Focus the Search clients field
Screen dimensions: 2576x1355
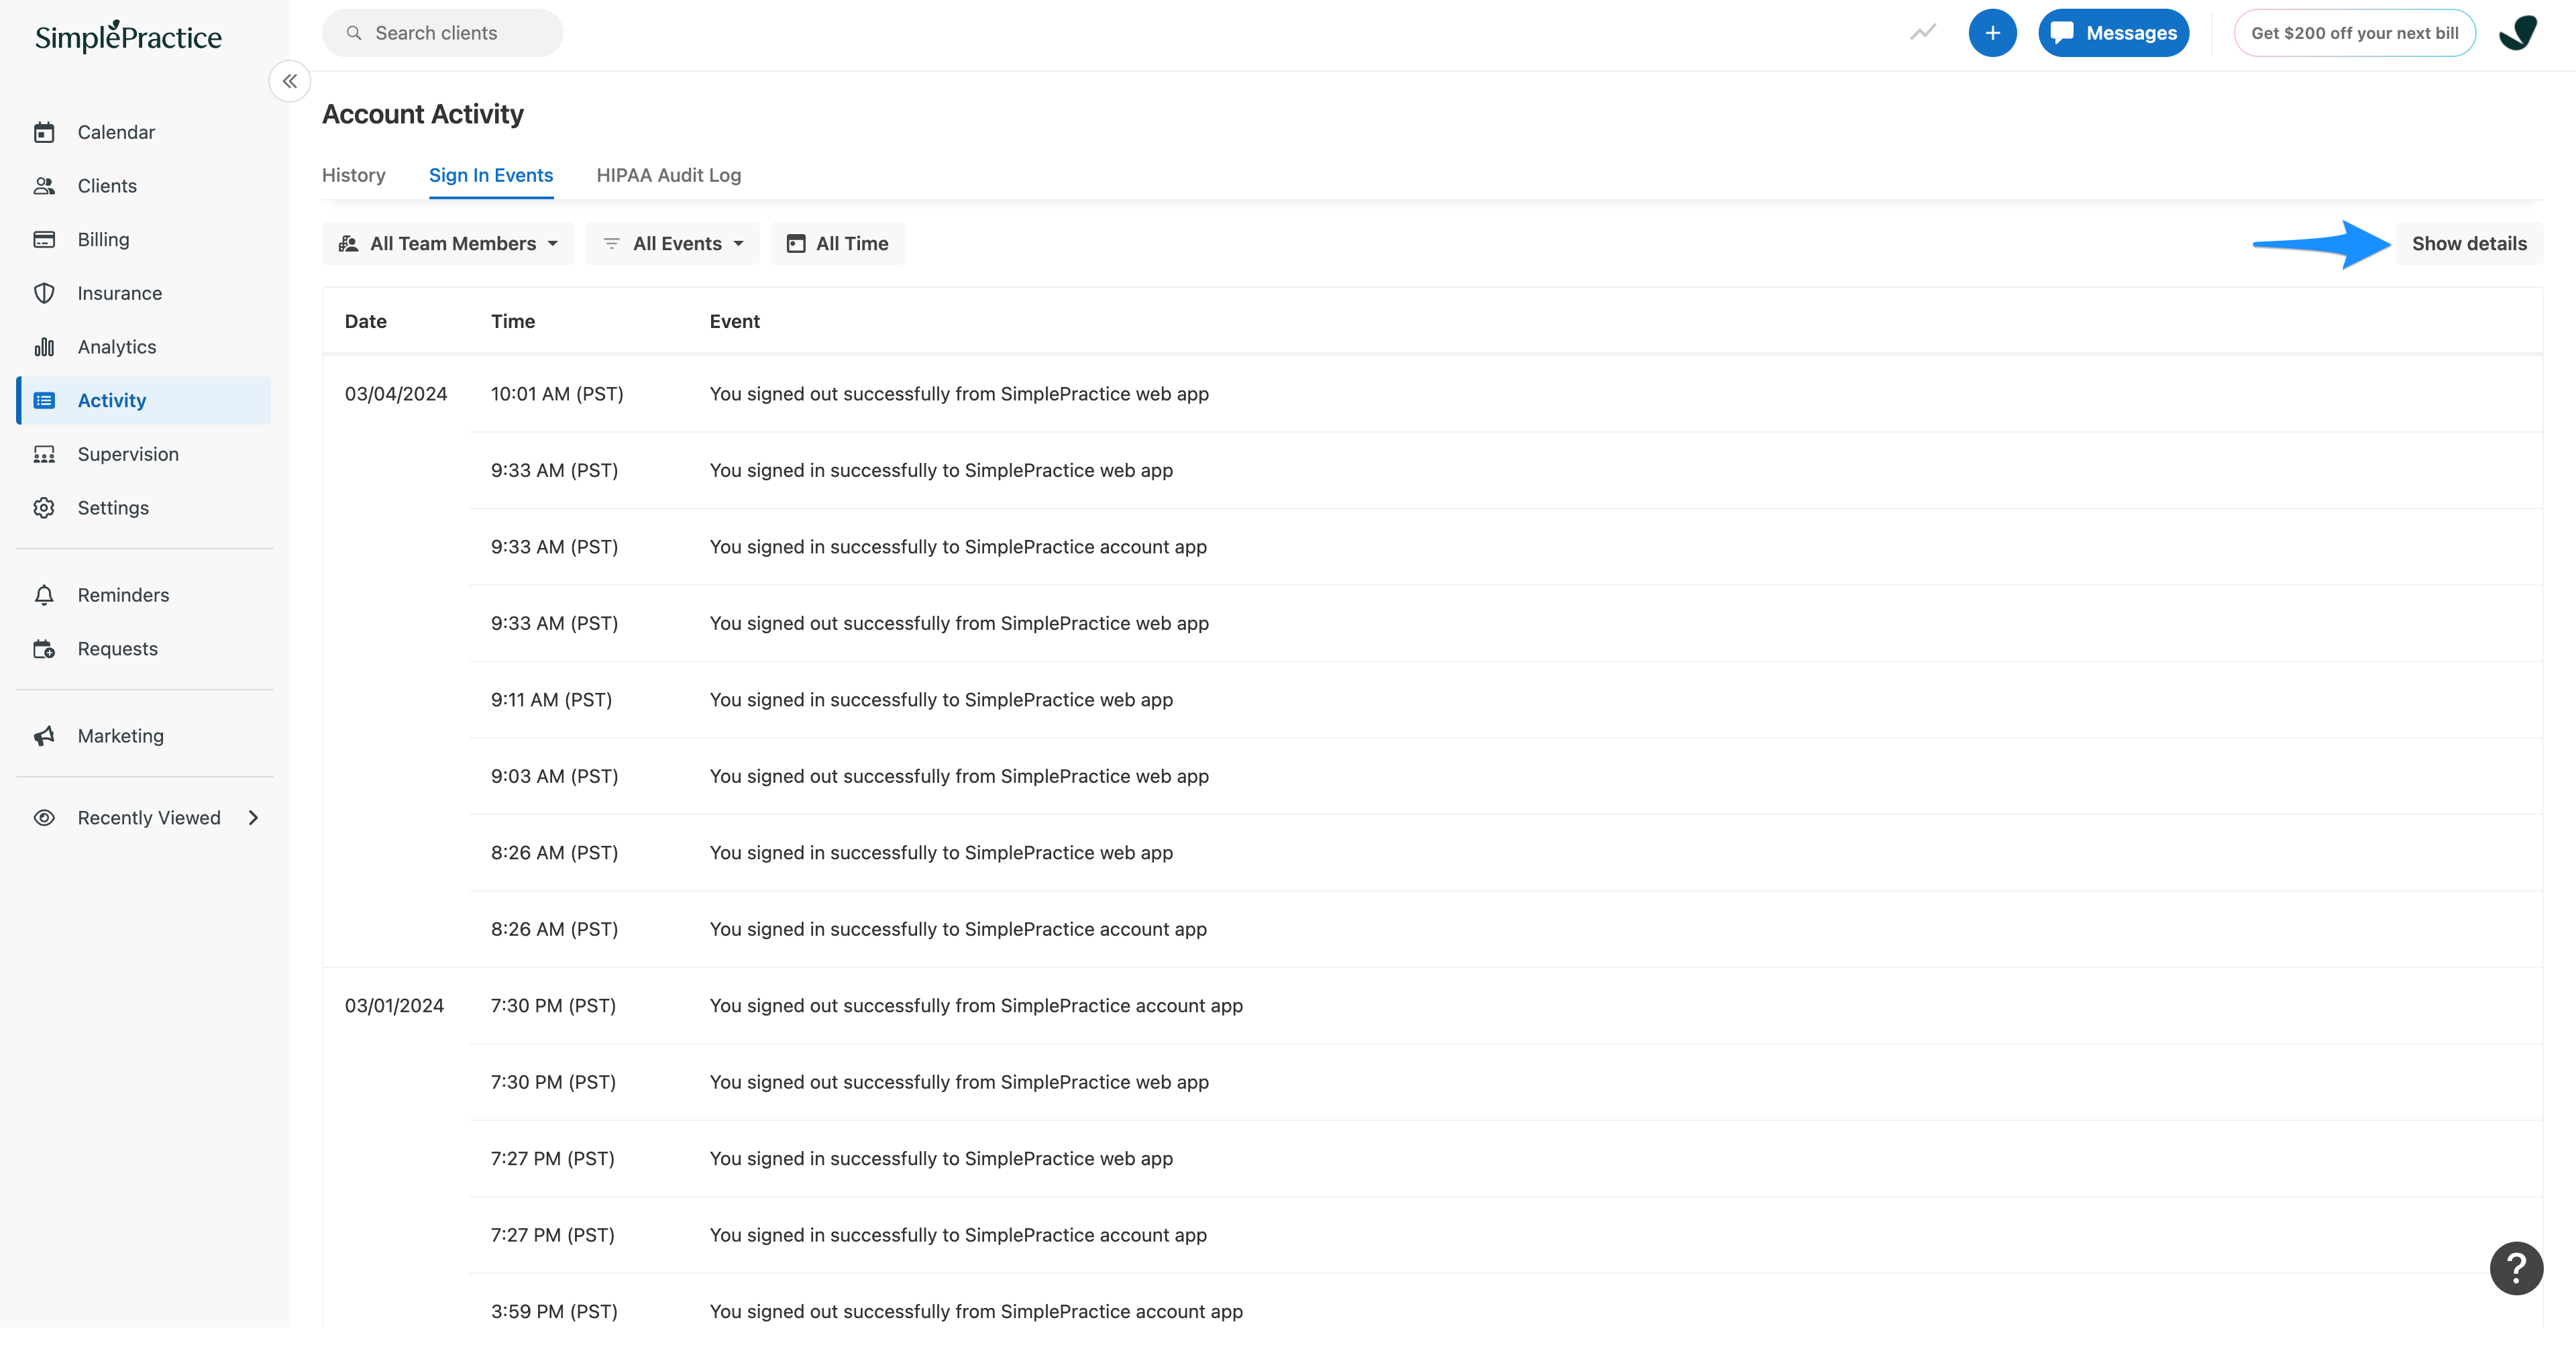[x=442, y=33]
